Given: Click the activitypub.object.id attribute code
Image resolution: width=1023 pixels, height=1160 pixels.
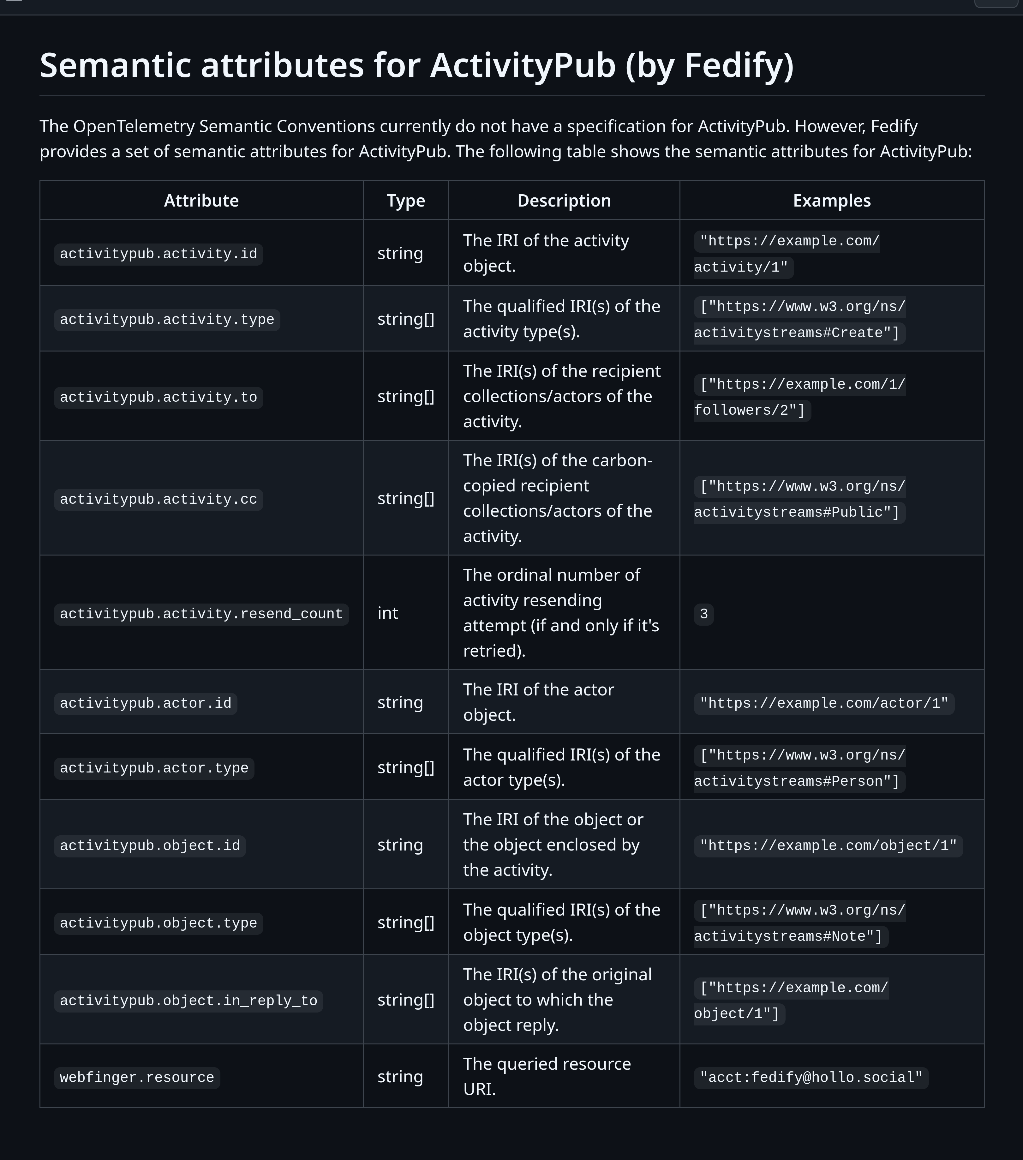Looking at the screenshot, I should click(150, 846).
